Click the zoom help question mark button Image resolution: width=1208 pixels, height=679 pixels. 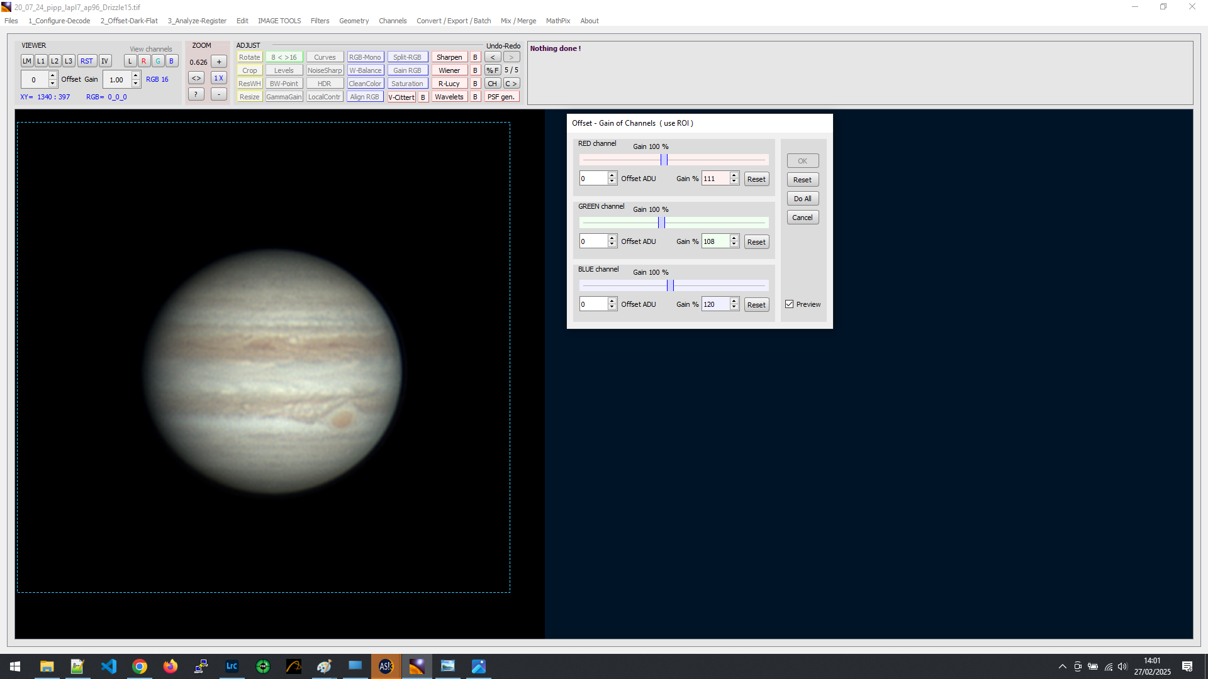click(196, 94)
